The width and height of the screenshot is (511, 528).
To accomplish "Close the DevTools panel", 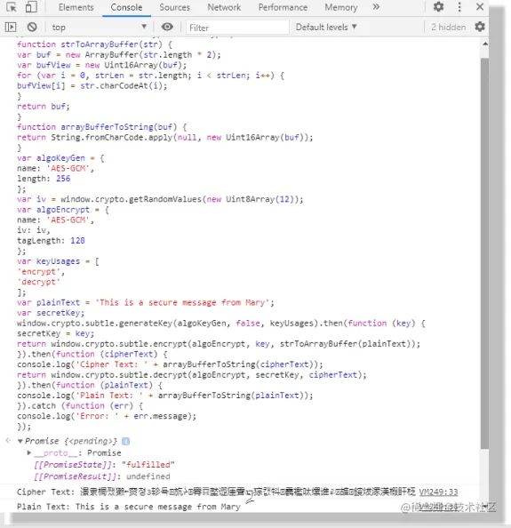I will [480, 7].
